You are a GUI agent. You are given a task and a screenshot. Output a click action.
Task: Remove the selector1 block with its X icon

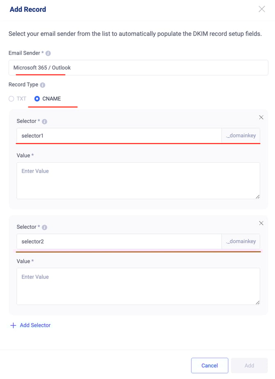tap(261, 117)
